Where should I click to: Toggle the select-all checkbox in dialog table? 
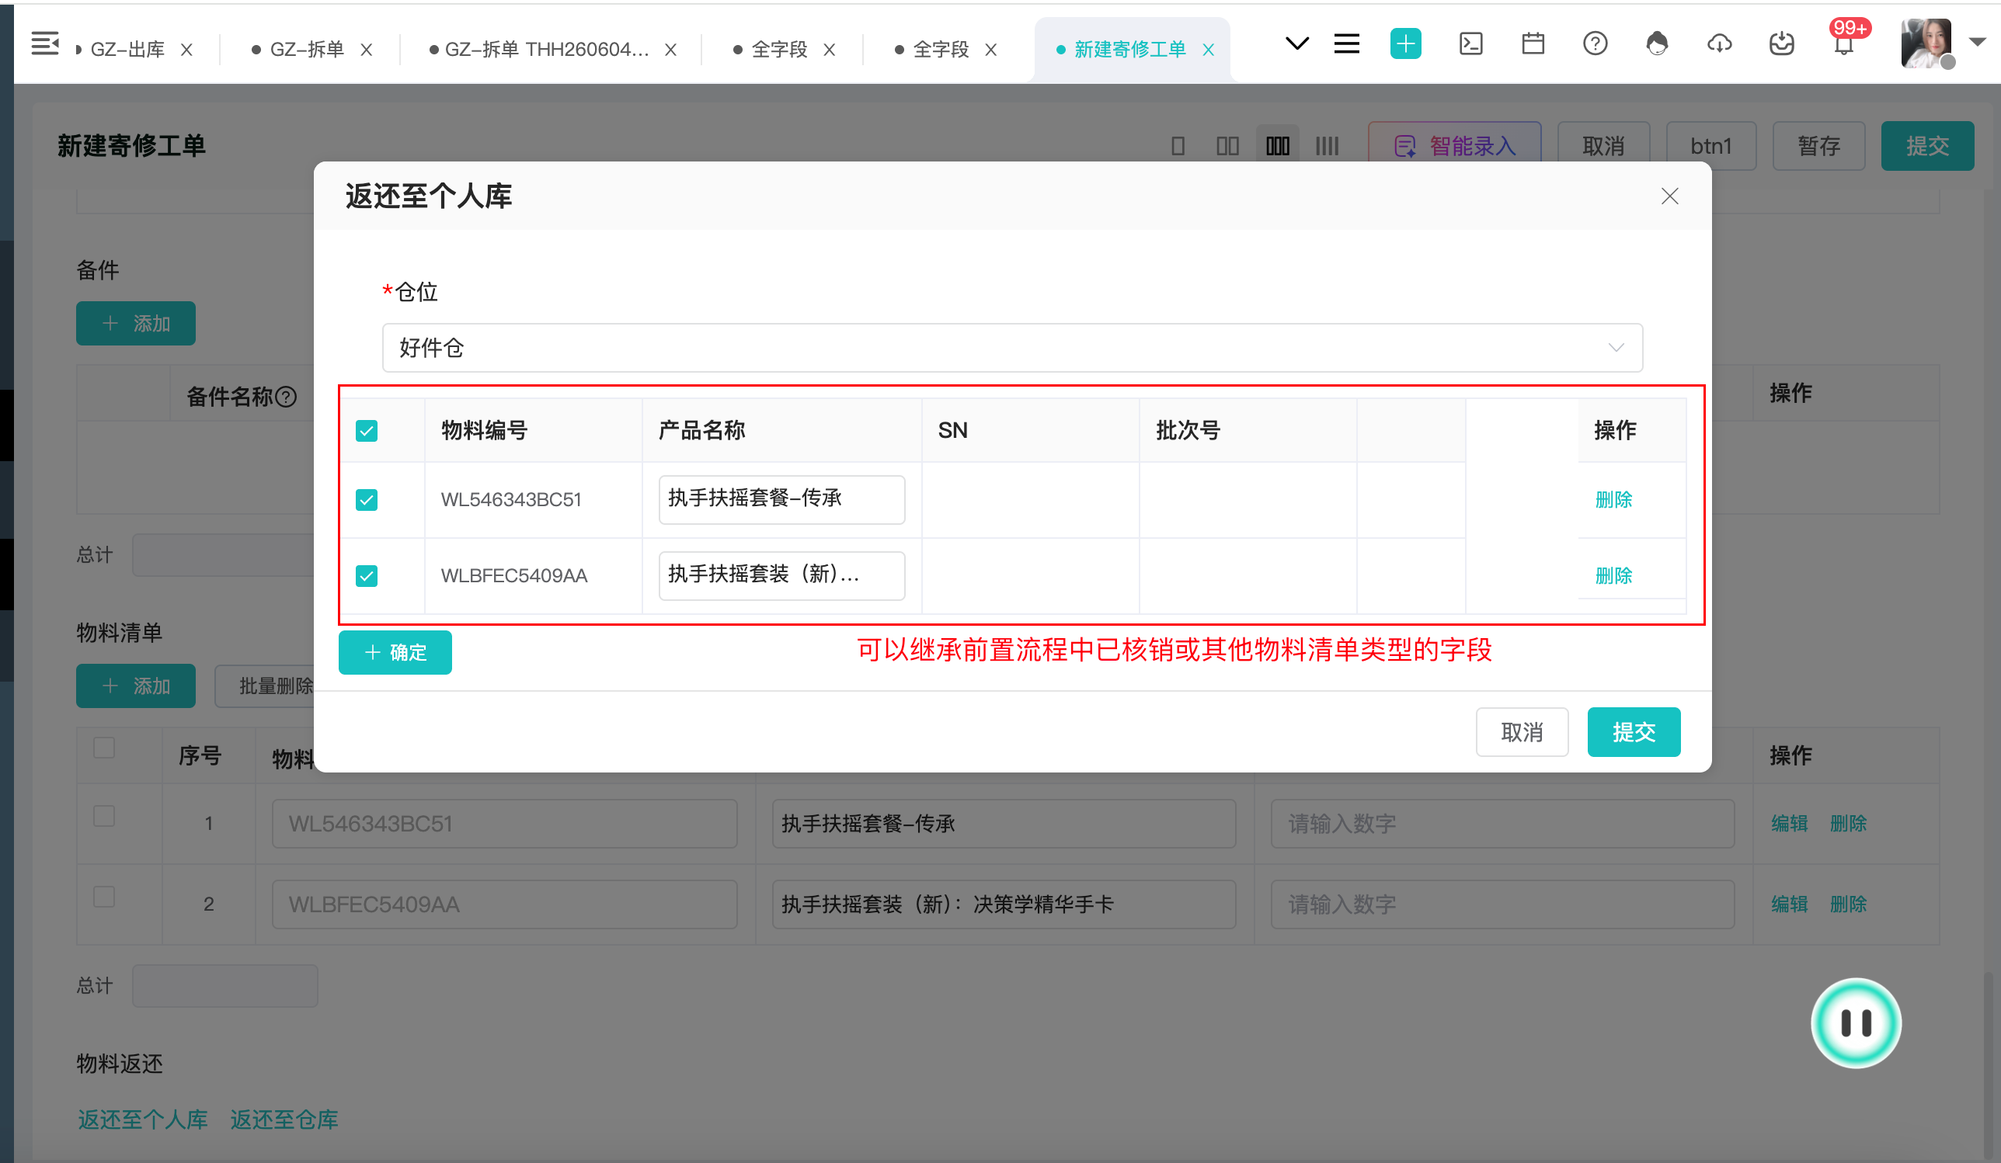tap(366, 431)
